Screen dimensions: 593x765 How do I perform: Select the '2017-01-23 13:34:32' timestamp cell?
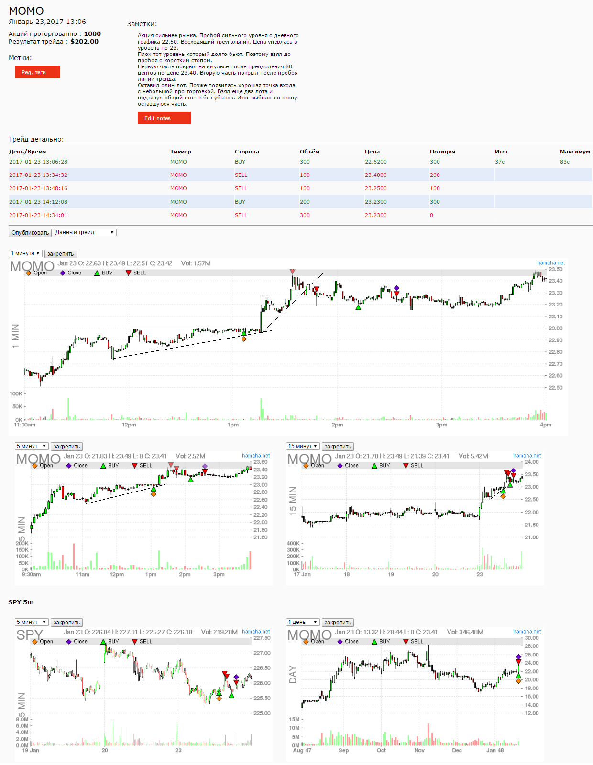click(x=38, y=175)
